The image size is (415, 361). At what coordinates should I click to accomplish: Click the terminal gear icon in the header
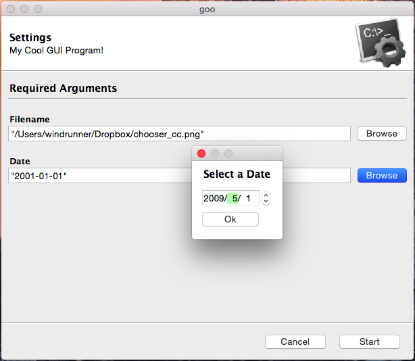pyautogui.click(x=380, y=44)
